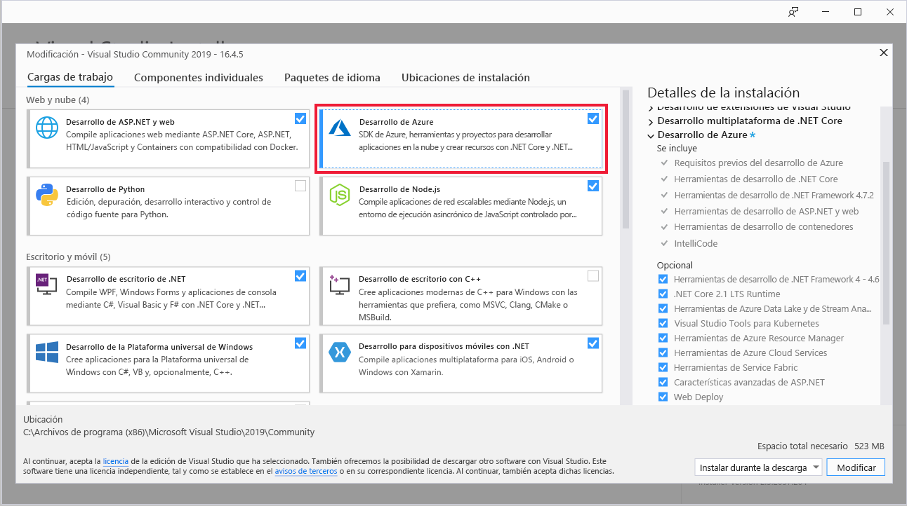
Task: Click the 'IntelliCode' included item
Action: pyautogui.click(x=696, y=243)
